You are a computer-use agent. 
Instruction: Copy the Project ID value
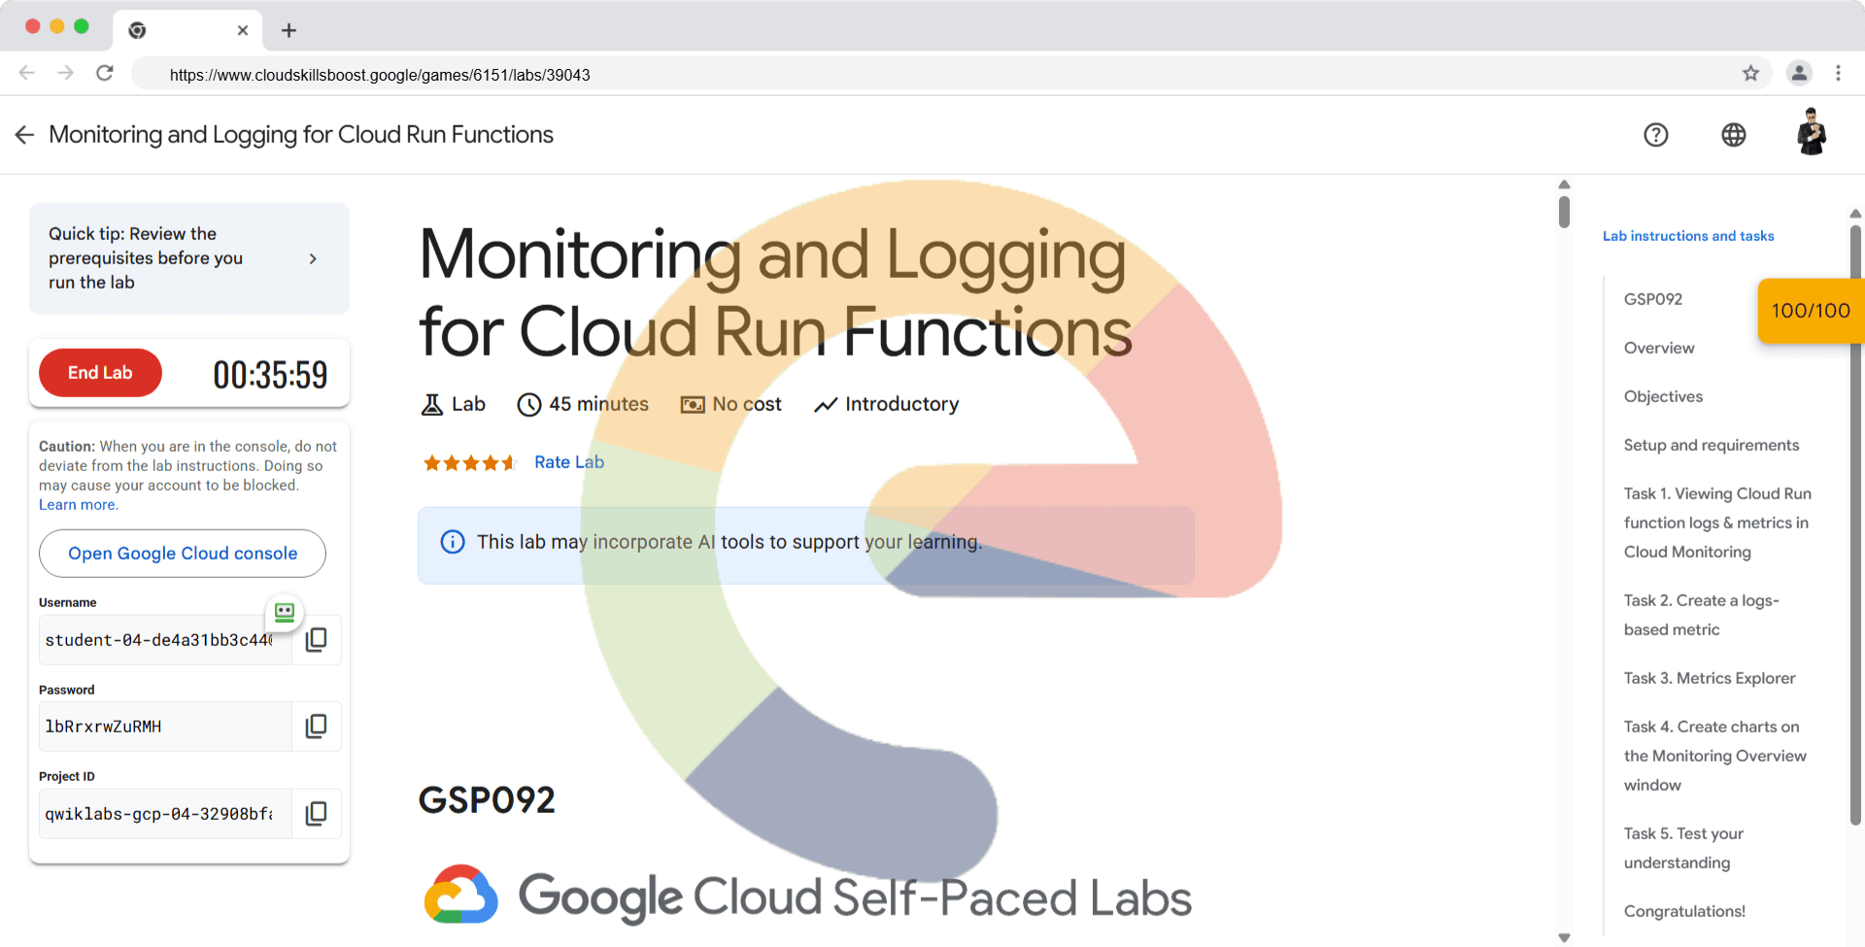coord(317,814)
